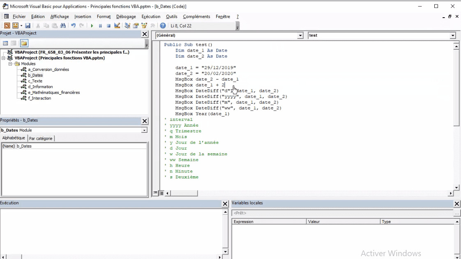Open the Débogage menu
461x259 pixels.
pos(126,17)
